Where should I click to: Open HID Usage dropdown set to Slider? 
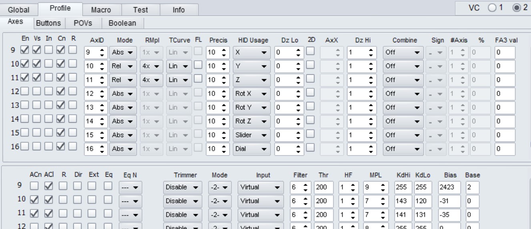coord(251,135)
